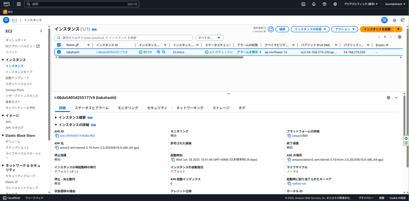Open detail panel settings gear

(388, 98)
